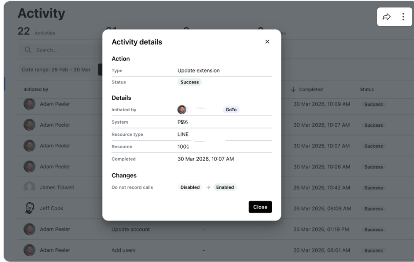Click the black Close button
The width and height of the screenshot is (414, 262).
(260, 207)
